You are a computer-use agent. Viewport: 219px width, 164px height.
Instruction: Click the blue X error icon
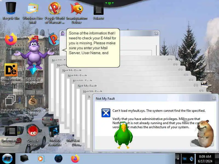[106, 113]
